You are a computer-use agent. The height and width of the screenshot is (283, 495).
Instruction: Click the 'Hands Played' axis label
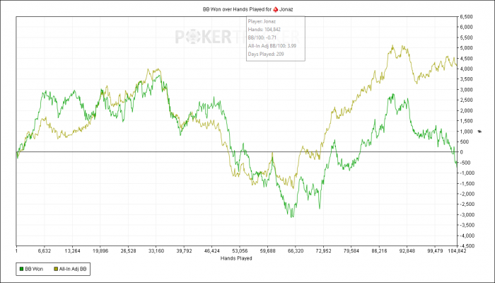click(236, 258)
